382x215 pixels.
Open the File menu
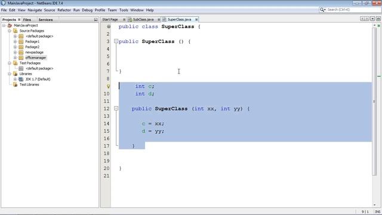[x=4, y=10]
